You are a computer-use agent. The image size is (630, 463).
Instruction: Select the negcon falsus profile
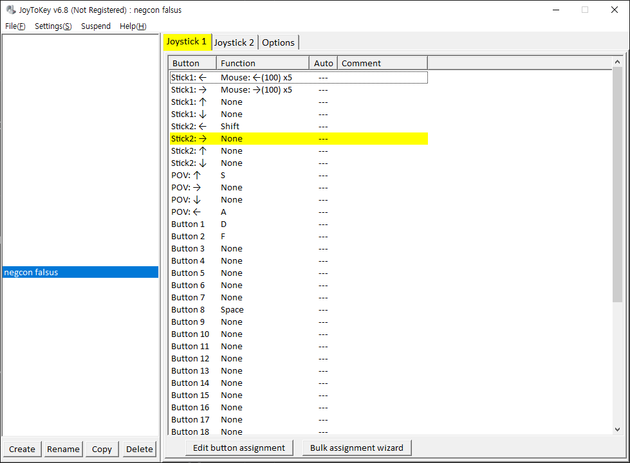pos(80,272)
